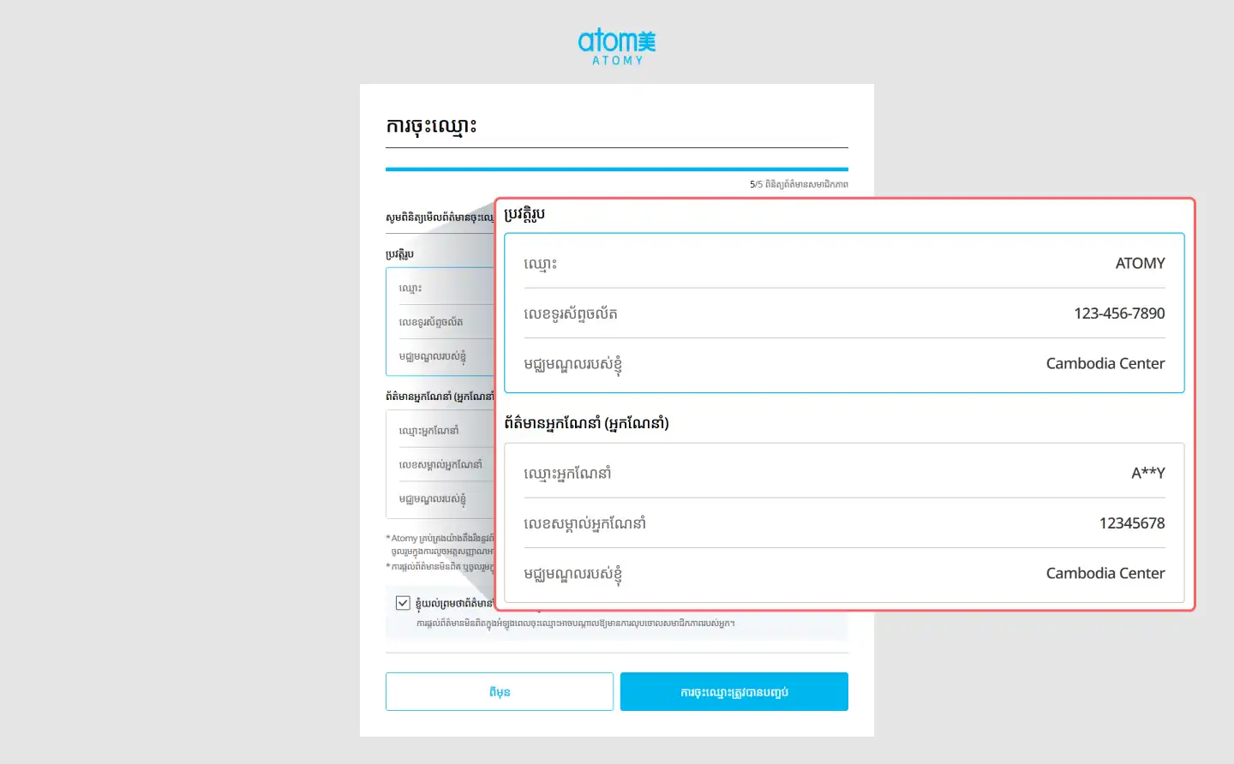The height and width of the screenshot is (764, 1234).
Task: Click small លេខទូរស័ព្ទចល័ត label in left form
Action: (431, 322)
